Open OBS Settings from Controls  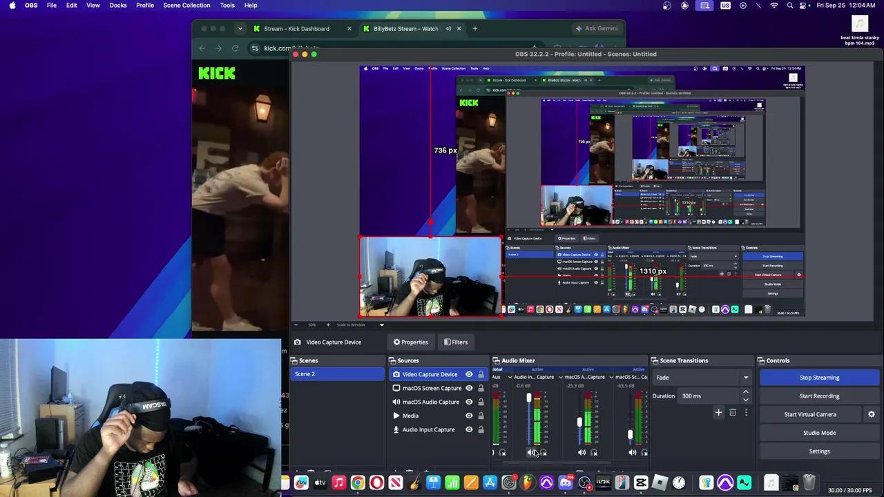(x=819, y=451)
